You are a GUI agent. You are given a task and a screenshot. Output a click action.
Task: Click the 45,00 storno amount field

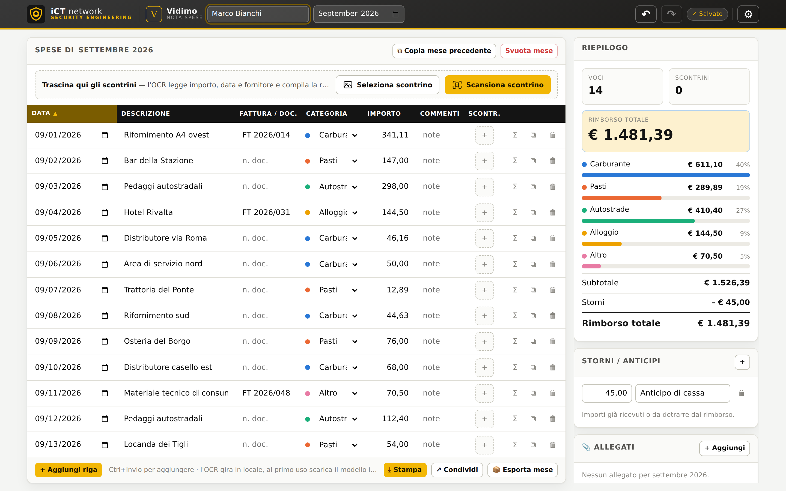point(606,393)
